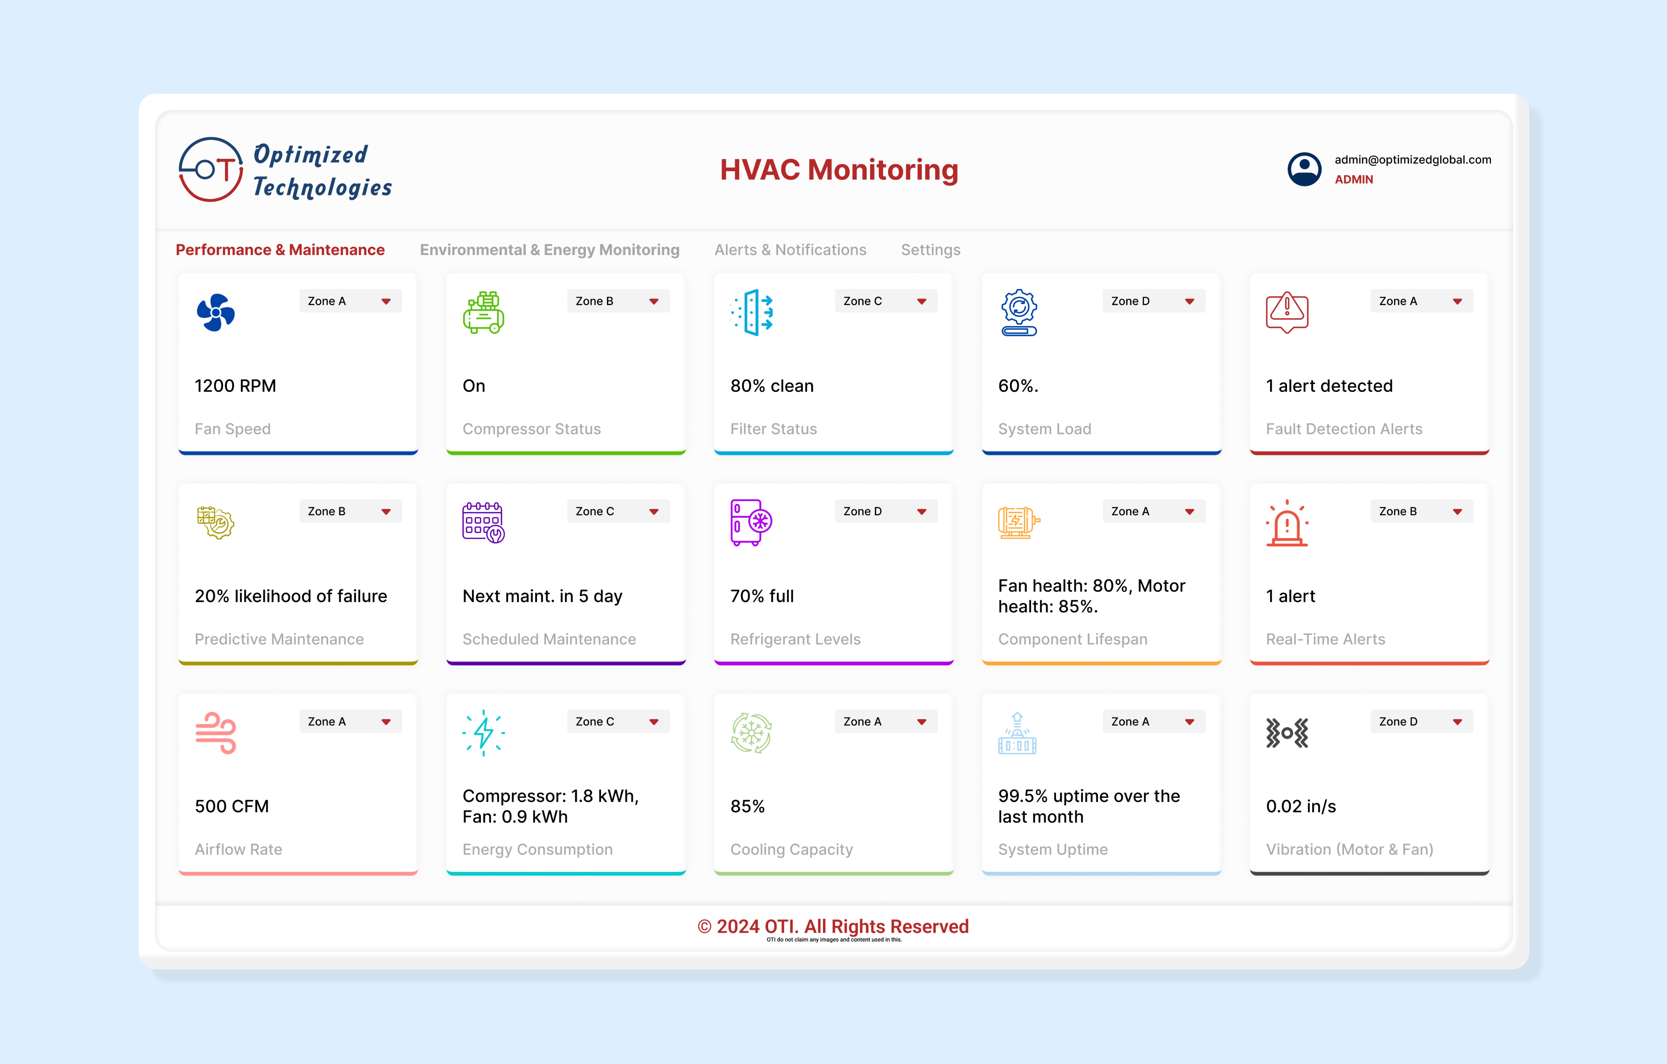Click the admin@optimizedglobal.com email address
This screenshot has height=1064, width=1667.
(x=1413, y=159)
